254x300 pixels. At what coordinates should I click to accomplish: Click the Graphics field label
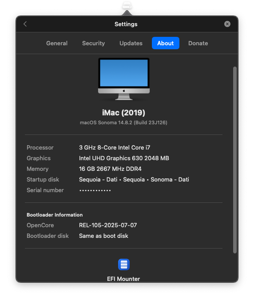[39, 158]
